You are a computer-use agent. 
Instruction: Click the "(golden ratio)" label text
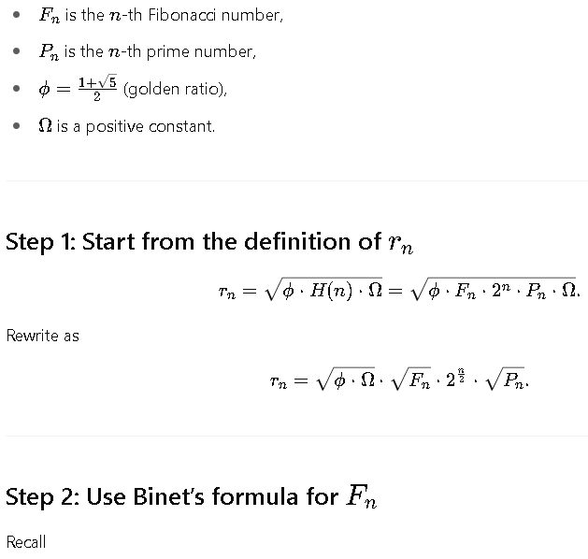point(175,89)
